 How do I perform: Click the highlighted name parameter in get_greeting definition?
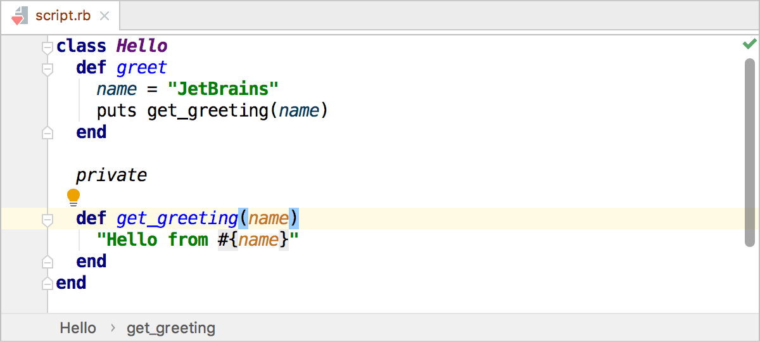point(269,218)
